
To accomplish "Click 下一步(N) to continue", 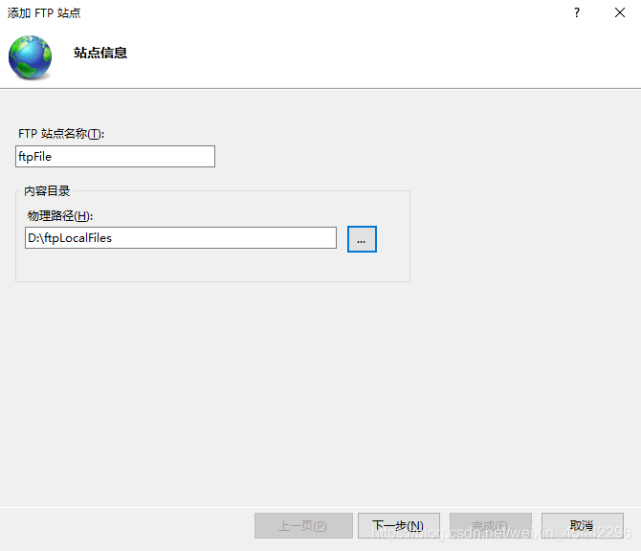I will tap(398, 525).
